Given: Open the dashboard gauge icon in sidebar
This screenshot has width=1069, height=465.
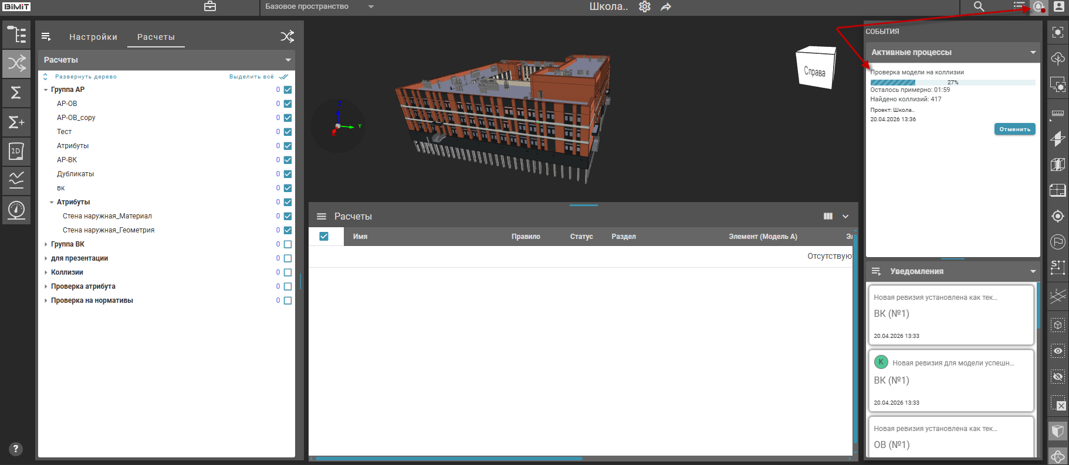Looking at the screenshot, I should coord(16,209).
